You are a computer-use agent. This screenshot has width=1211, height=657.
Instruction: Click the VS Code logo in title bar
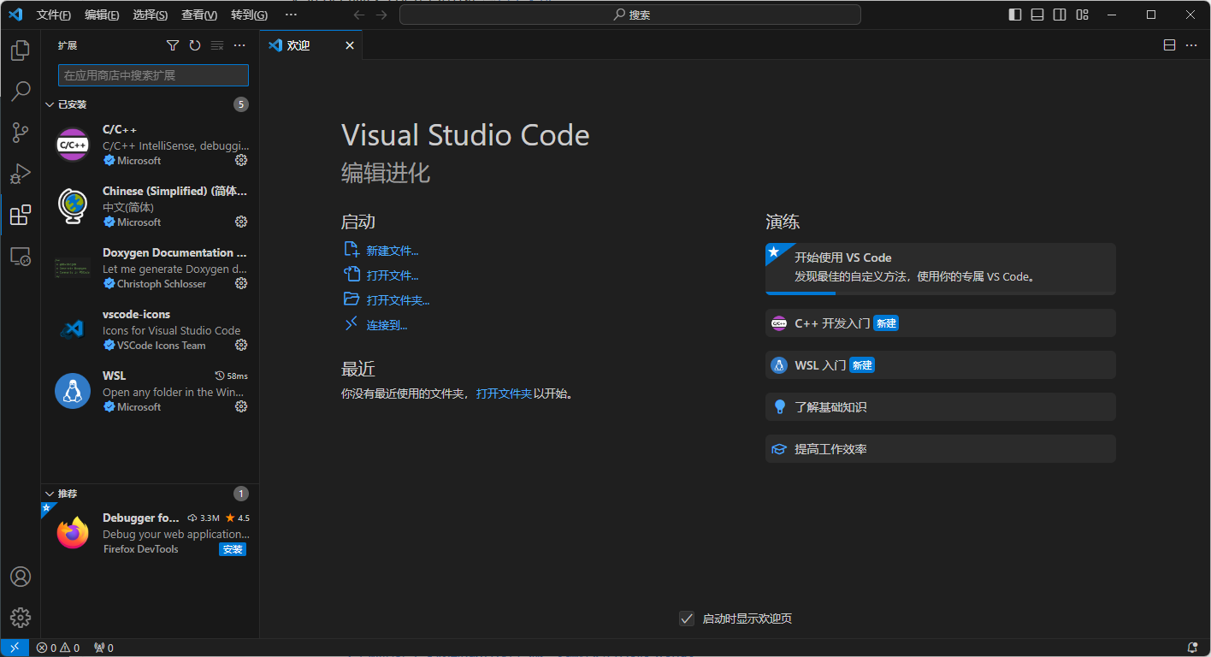coord(15,15)
